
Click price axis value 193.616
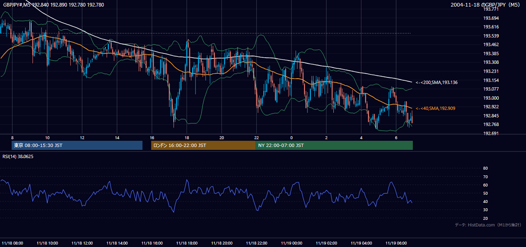[x=491, y=27]
